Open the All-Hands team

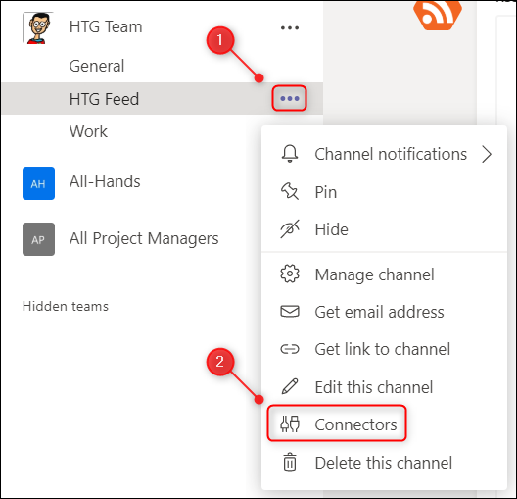pyautogui.click(x=105, y=181)
